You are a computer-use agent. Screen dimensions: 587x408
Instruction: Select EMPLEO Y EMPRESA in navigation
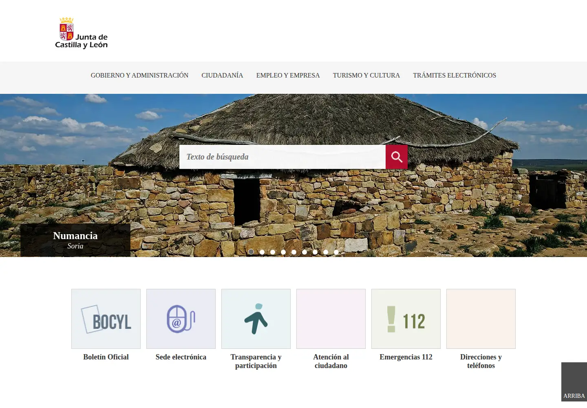click(x=288, y=75)
